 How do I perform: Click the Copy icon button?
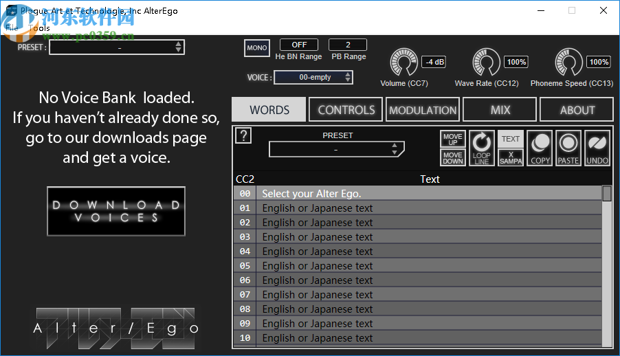[540, 148]
